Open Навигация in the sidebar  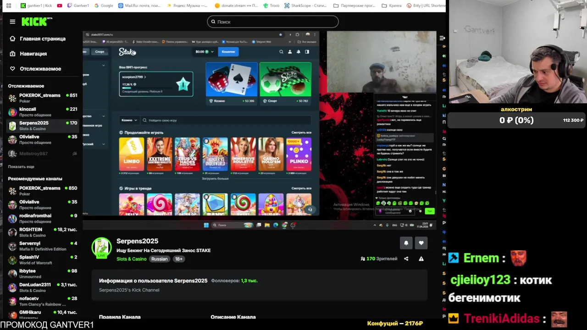[28, 54]
